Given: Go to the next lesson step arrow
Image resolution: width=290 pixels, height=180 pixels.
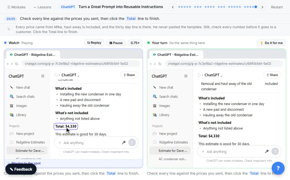Looking at the screenshot, I should [x=262, y=7].
